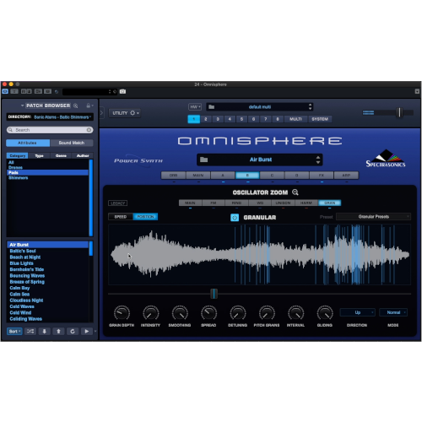Select part 2 button

[206, 119]
